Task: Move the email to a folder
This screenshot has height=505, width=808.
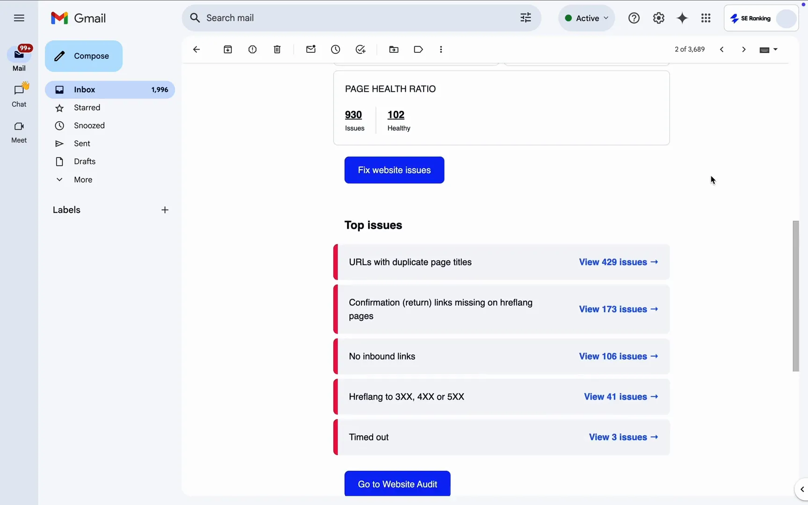Action: (394, 49)
